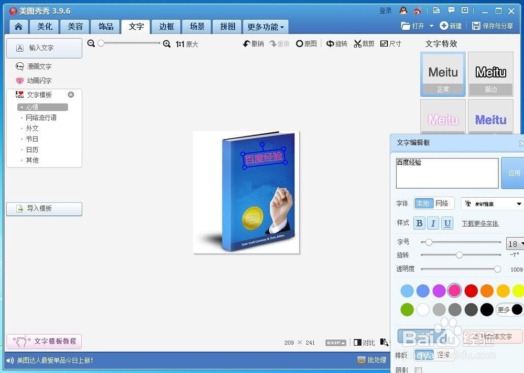Pick the blue Meitu text effect
Image resolution: width=524 pixels, height=373 pixels.
490,117
